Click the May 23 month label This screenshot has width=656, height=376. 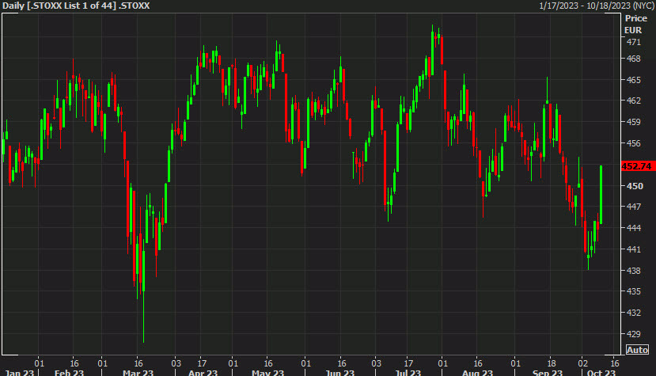coord(267,372)
